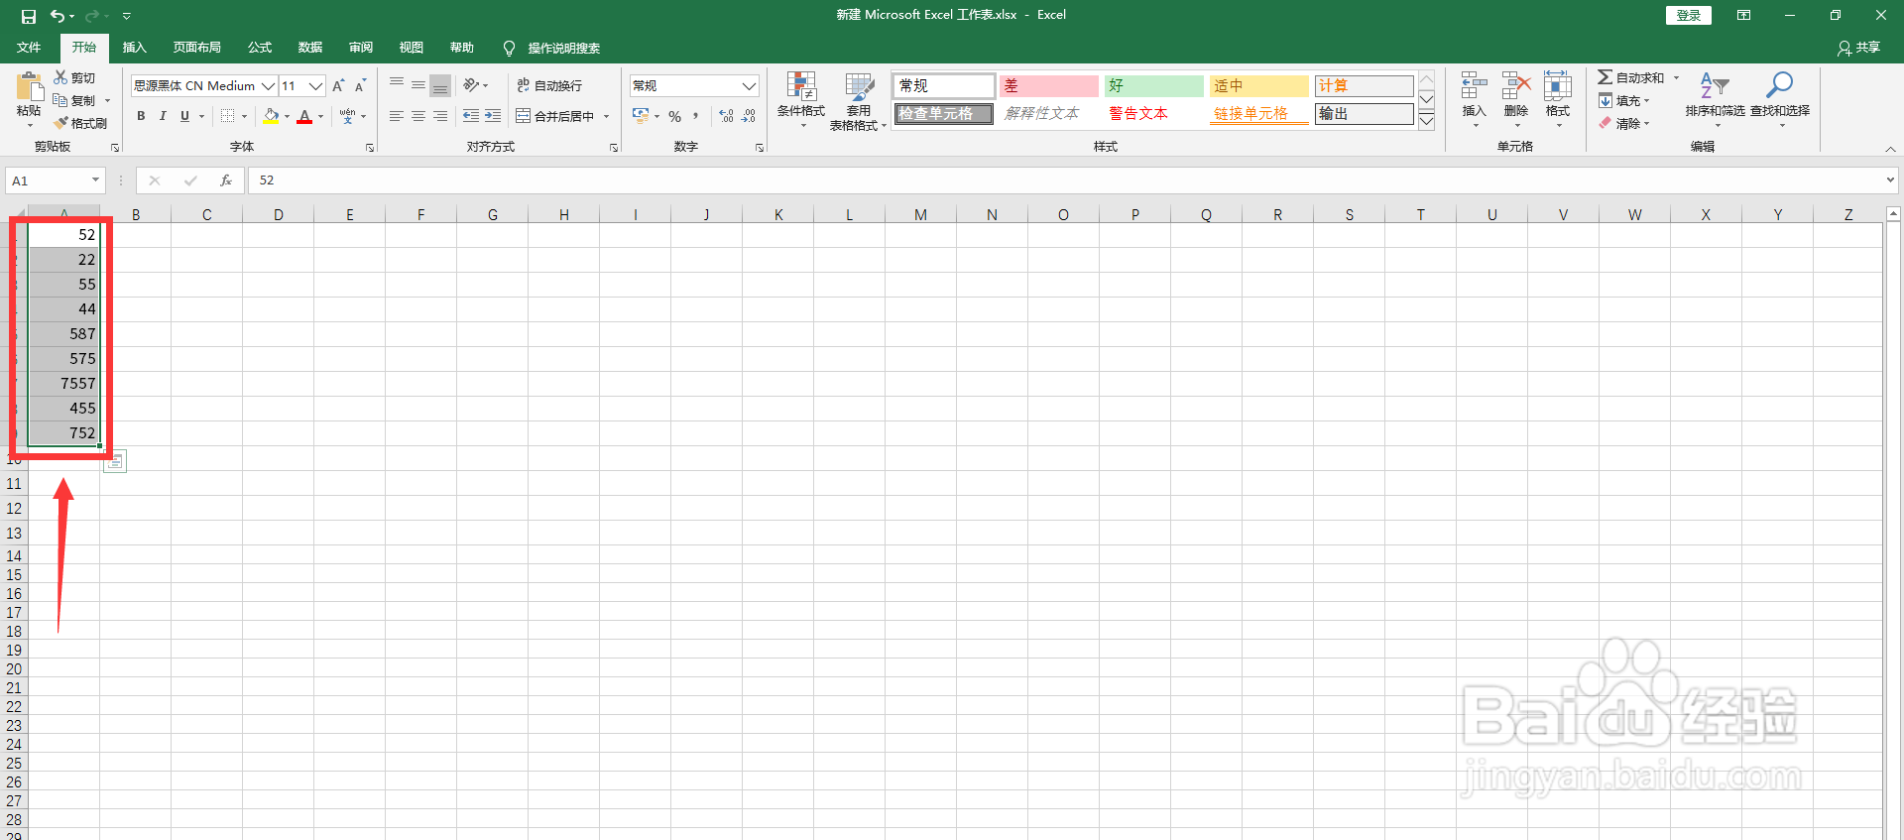Open Format as Table gallery
Viewport: 1904px width, 840px height.
click(858, 100)
